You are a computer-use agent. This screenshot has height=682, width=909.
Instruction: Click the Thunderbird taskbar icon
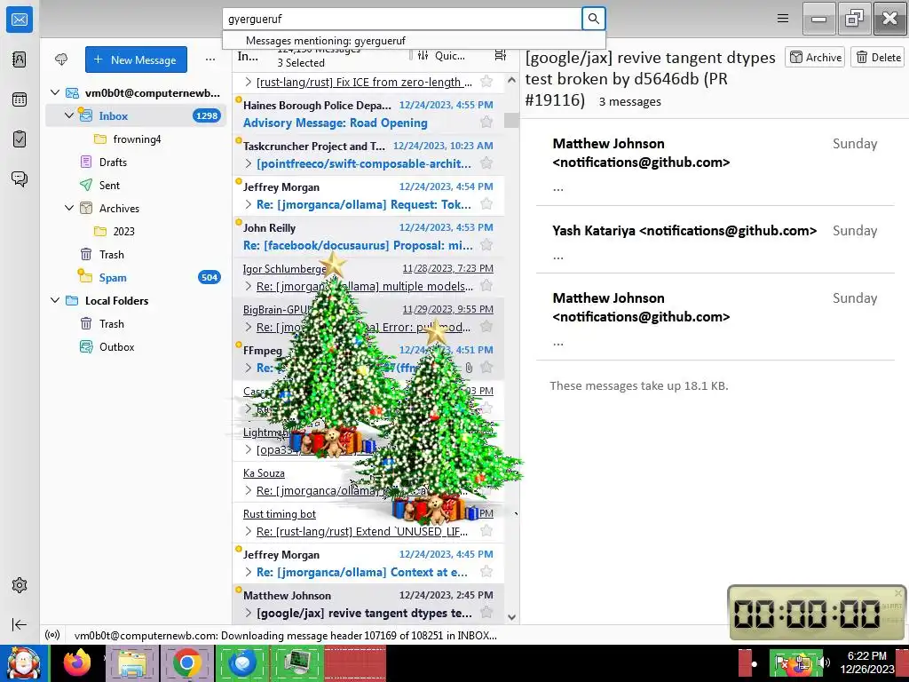click(241, 662)
